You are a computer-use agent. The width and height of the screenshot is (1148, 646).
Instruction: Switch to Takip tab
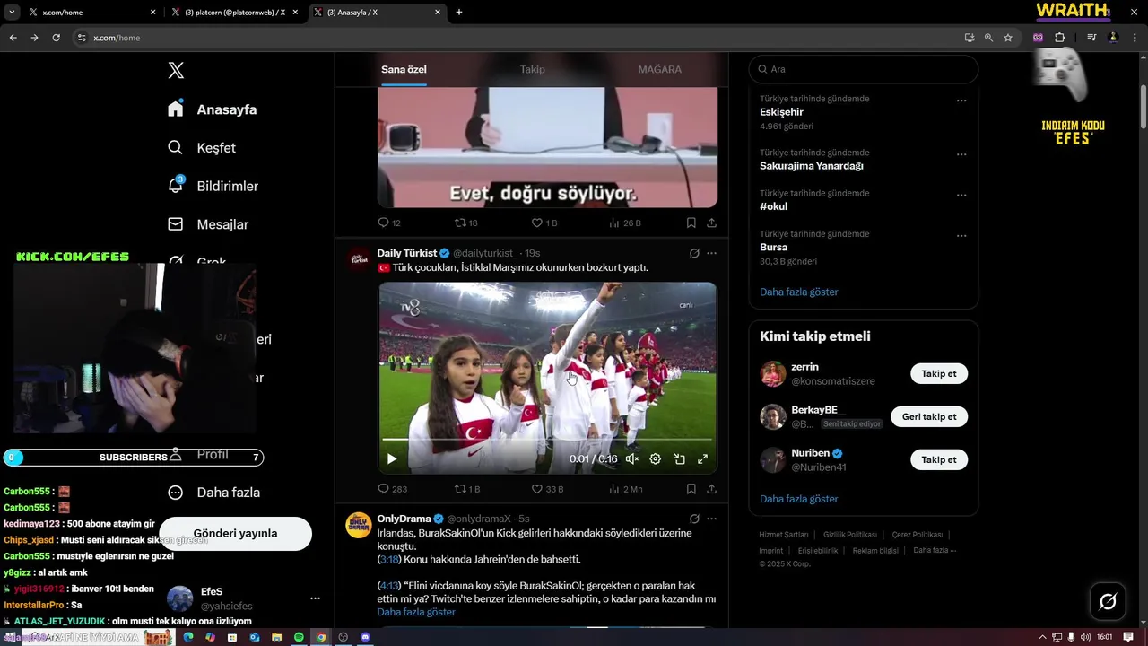pyautogui.click(x=533, y=69)
